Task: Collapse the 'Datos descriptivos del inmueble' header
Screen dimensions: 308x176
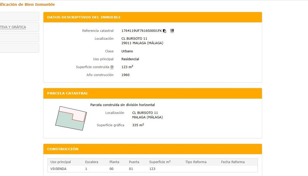Action: [x=152, y=17]
